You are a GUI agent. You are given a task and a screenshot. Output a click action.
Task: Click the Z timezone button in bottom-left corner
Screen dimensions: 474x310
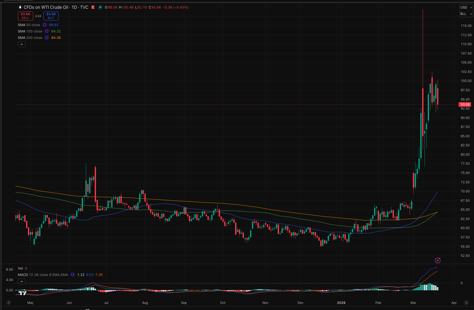point(8,302)
